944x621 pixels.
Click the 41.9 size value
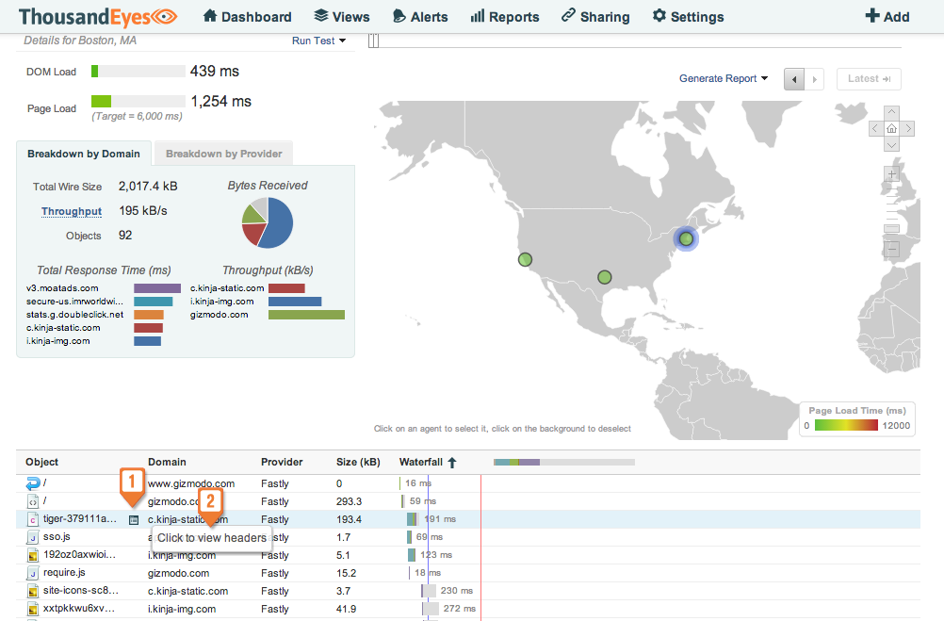(347, 609)
